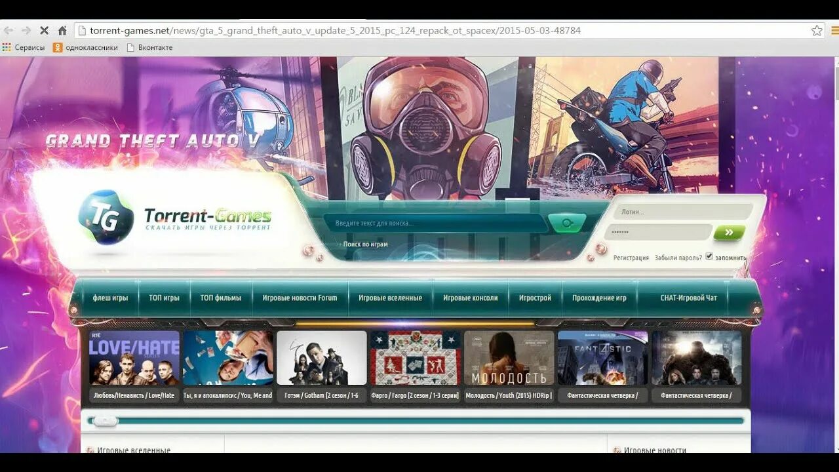Click the Фарго / Fargo caption text

[415, 395]
